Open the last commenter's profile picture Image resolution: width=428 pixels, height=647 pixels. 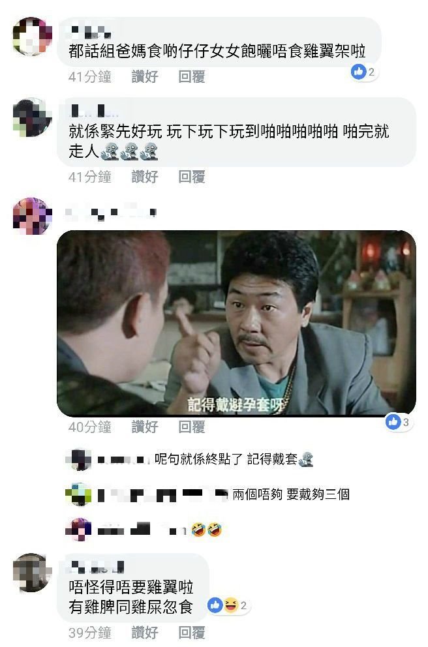pos(32,573)
